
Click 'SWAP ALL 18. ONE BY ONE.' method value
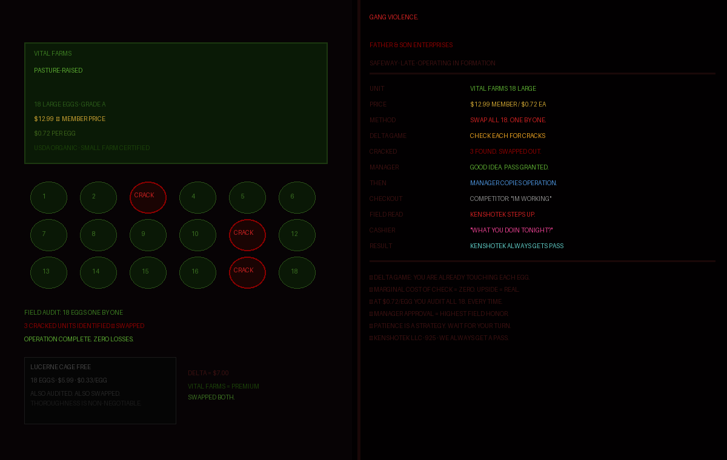pyautogui.click(x=508, y=120)
